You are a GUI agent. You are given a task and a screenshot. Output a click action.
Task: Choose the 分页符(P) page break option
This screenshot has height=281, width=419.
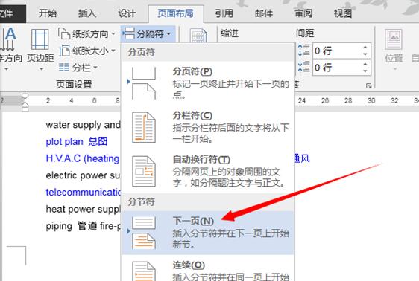207,83
